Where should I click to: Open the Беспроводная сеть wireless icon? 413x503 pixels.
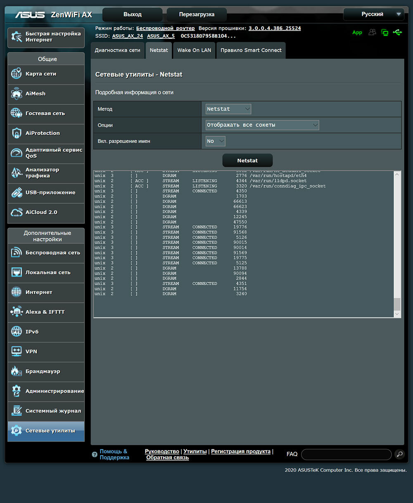point(17,253)
